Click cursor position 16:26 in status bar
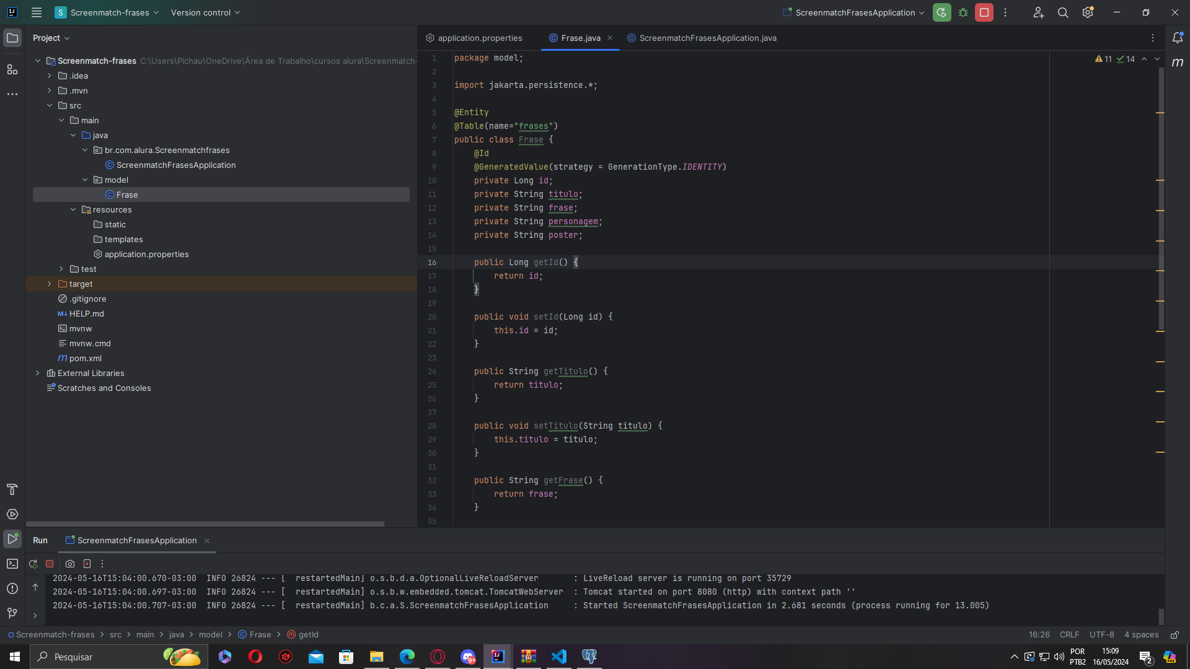The width and height of the screenshot is (1190, 669). click(x=1039, y=635)
